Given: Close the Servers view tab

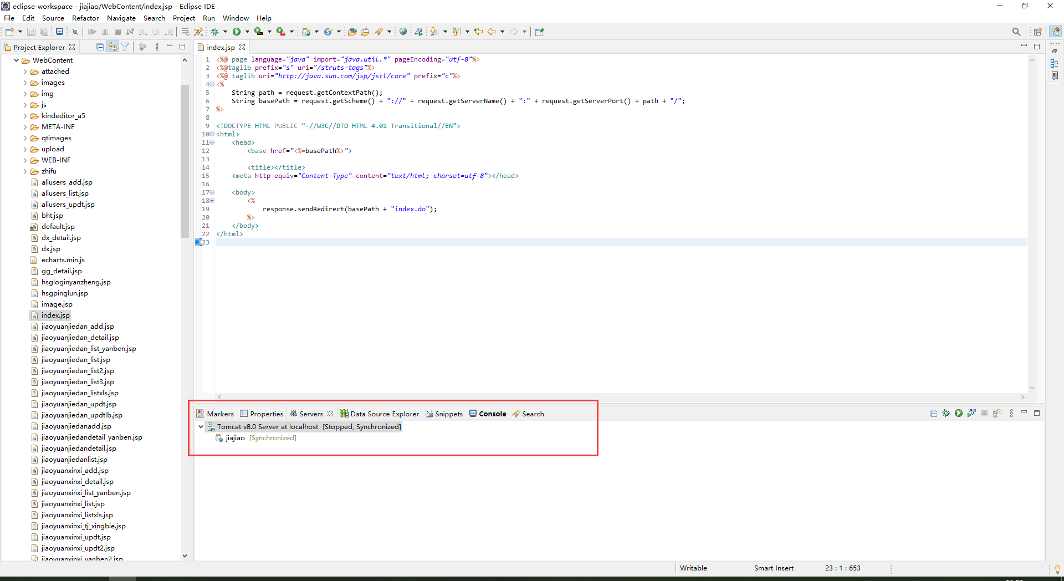Looking at the screenshot, I should 330,414.
